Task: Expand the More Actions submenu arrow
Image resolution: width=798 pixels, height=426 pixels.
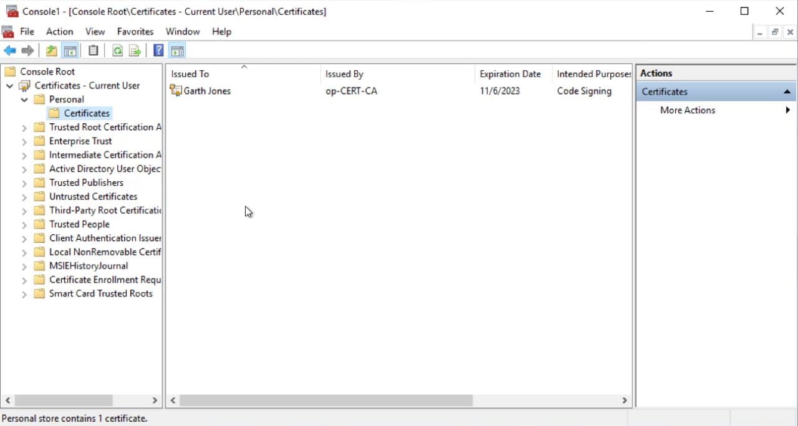Action: tap(787, 110)
